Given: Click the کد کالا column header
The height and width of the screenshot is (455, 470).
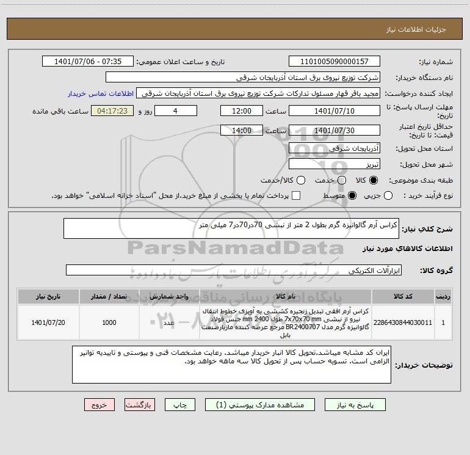Looking at the screenshot, I should (403, 296).
